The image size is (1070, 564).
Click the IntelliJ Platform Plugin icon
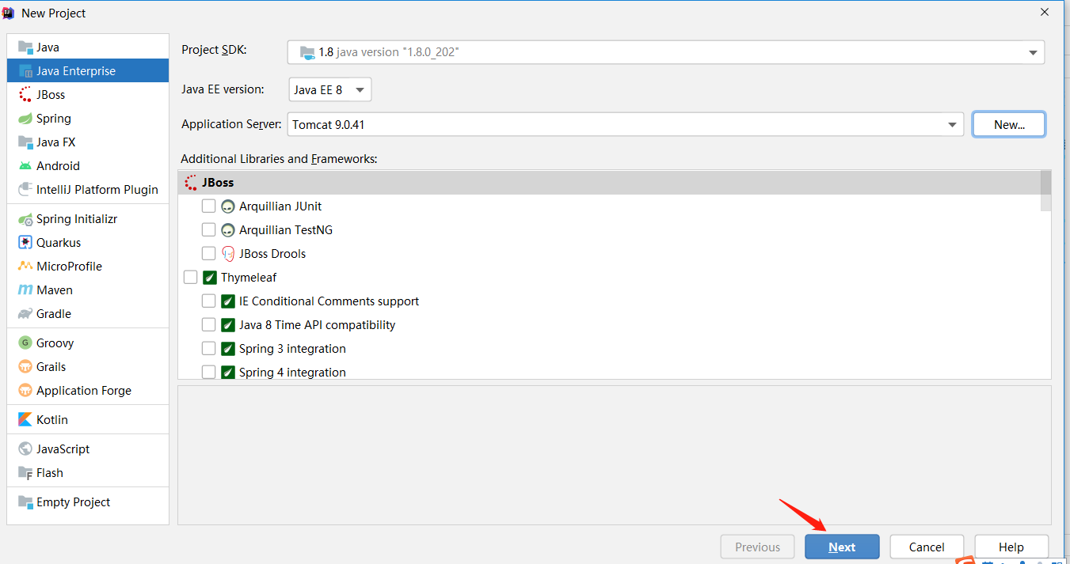coord(25,190)
